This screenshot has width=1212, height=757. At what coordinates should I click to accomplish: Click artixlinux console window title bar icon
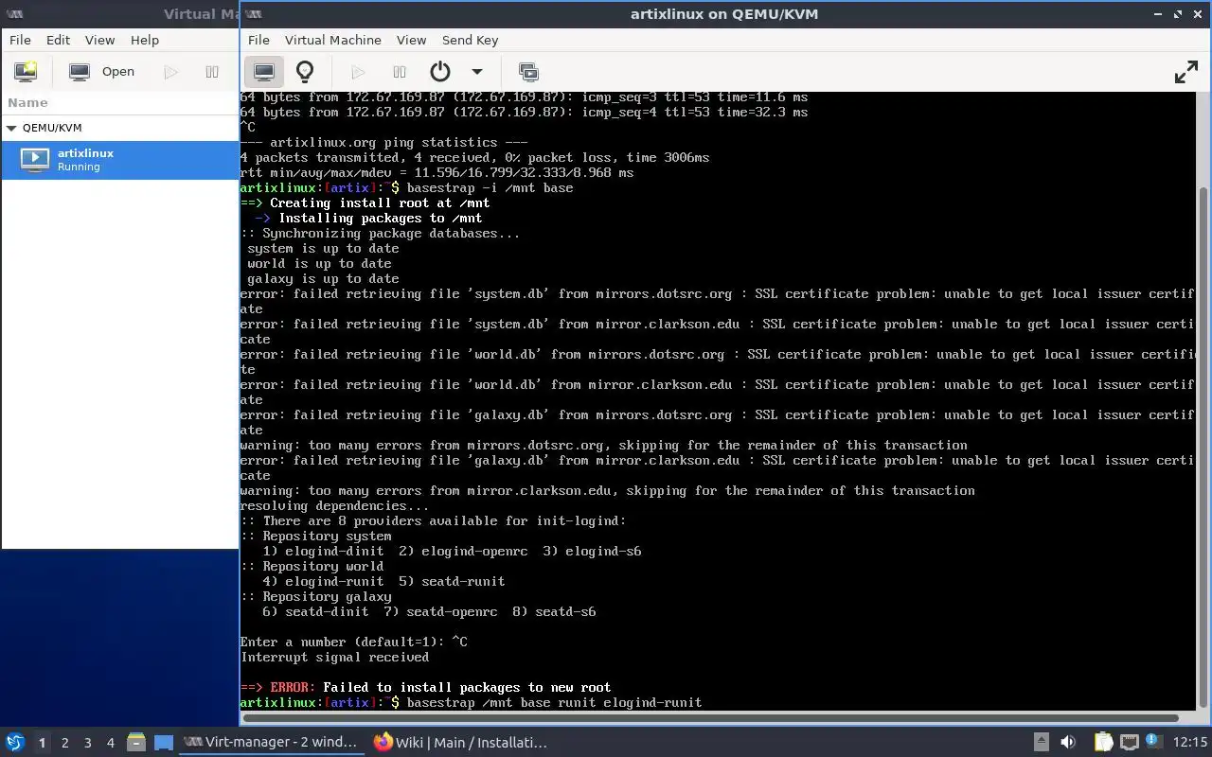pos(253,13)
